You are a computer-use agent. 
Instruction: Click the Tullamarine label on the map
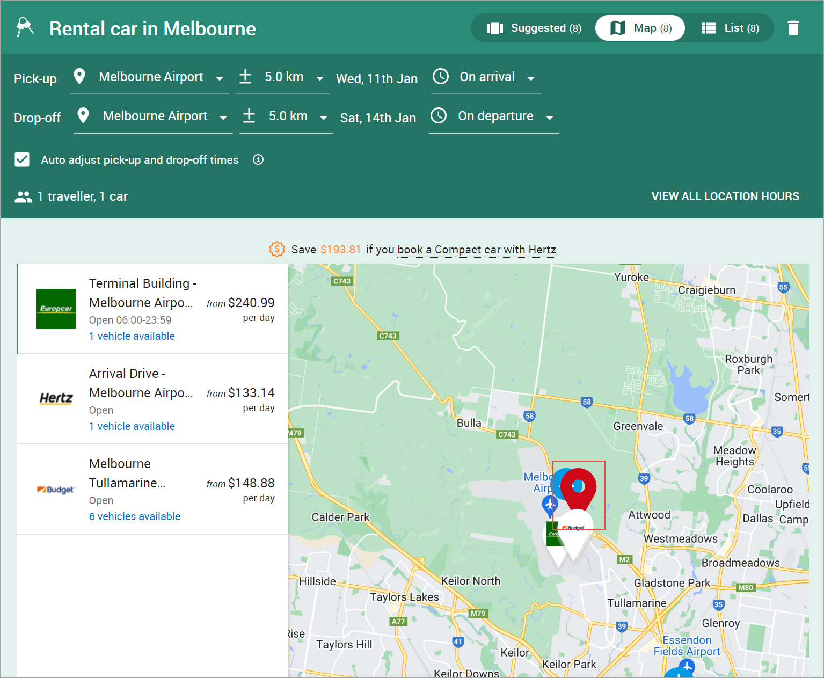pos(637,603)
